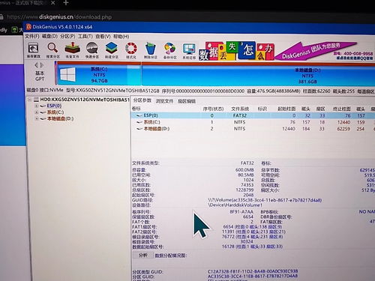375x281 pixels.
Task: Expand the ESP(0) node in tree
Action: (37, 106)
